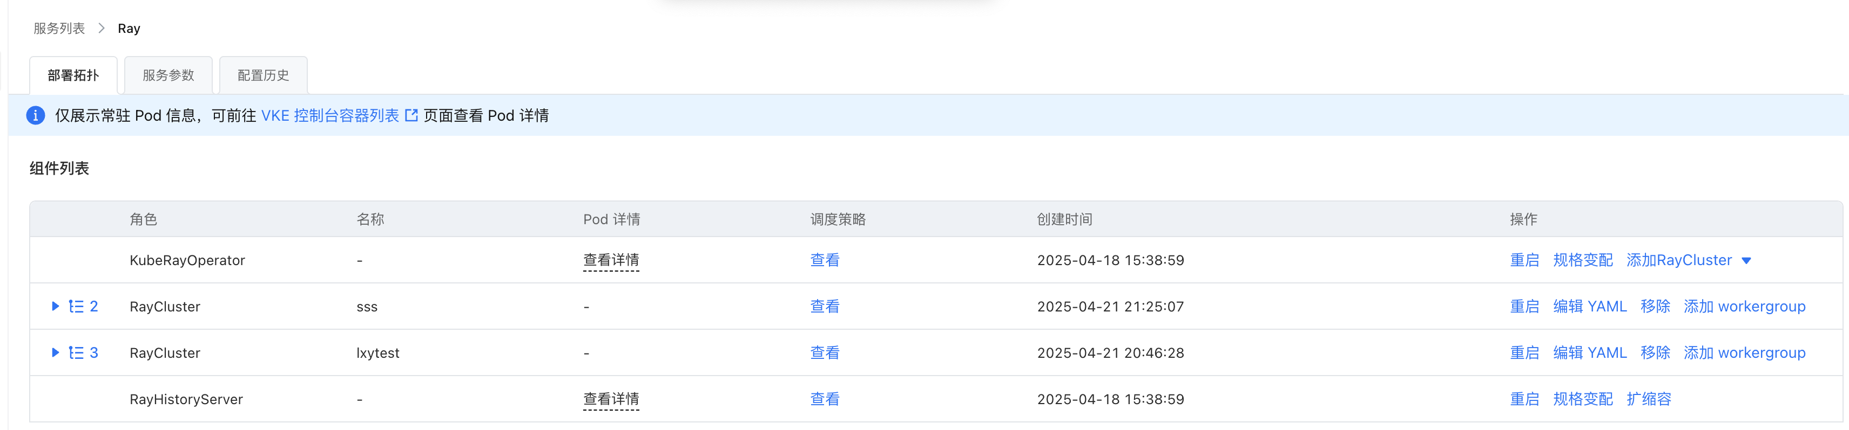
Task: Click 规格变配 for KubeRayOperator
Action: coord(1583,260)
